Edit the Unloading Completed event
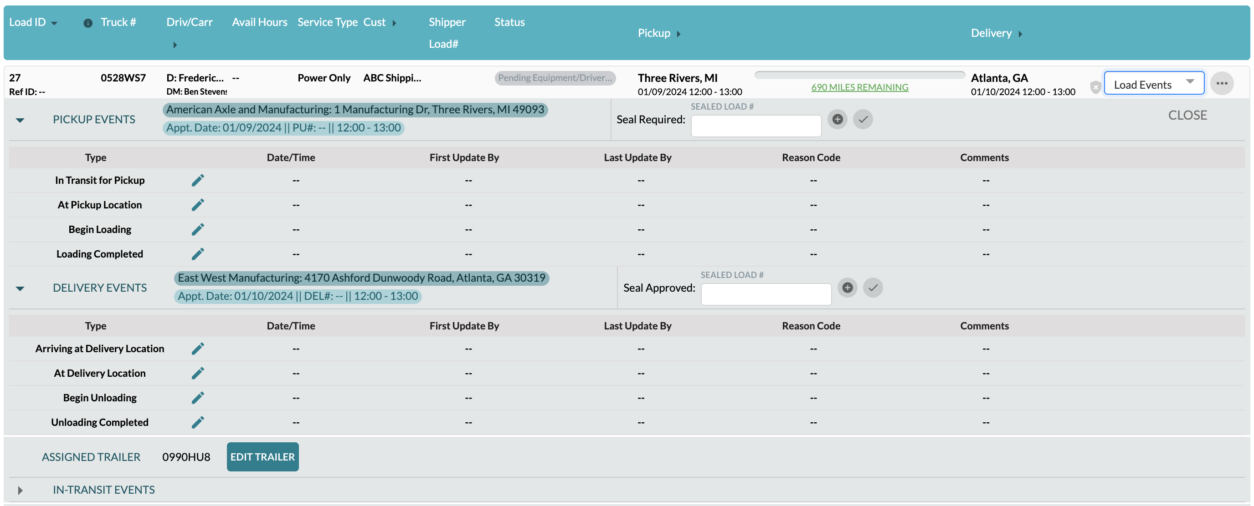The width and height of the screenshot is (1254, 506). [x=198, y=422]
